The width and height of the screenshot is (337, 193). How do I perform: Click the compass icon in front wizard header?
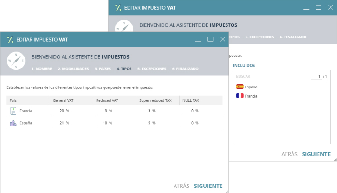click(x=16, y=61)
